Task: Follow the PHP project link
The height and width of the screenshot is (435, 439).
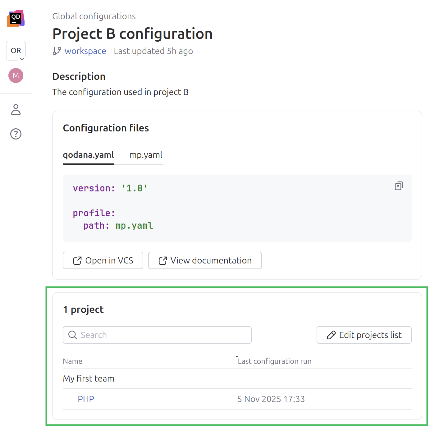Action: pos(86,399)
